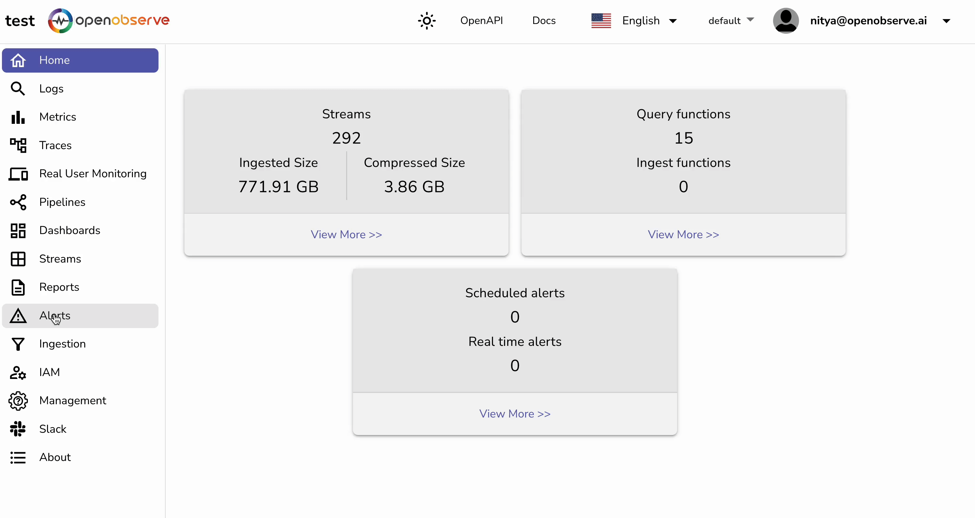
Task: Open the Docs page
Action: coord(544,20)
